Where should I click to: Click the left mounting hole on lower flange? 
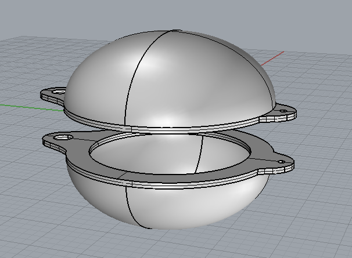tap(64, 137)
